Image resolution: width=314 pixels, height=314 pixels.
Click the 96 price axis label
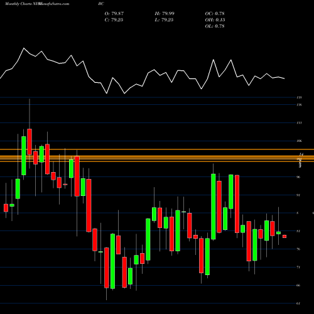point(298,177)
